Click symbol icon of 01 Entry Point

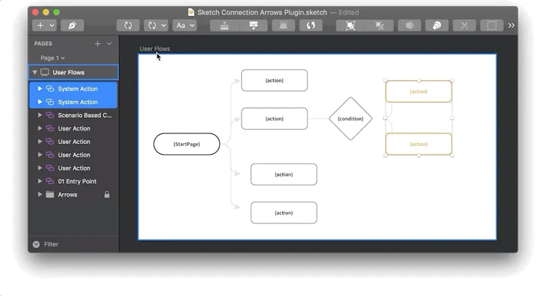[x=50, y=181]
